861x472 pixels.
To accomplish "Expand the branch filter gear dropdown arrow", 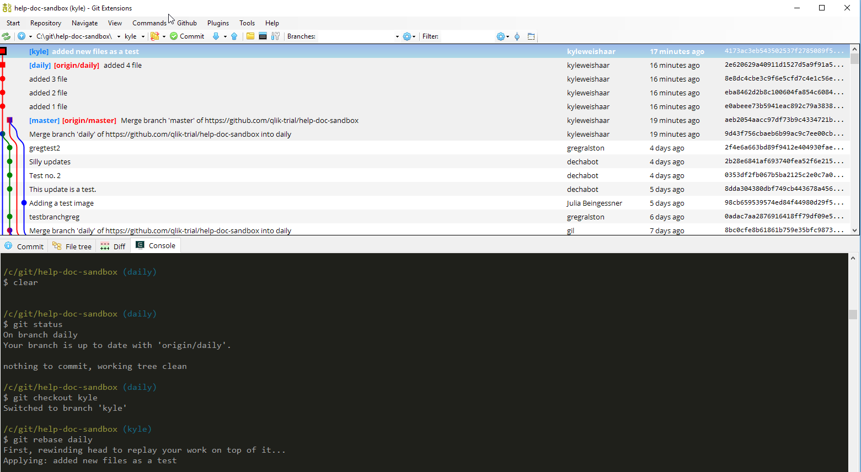I will click(414, 36).
